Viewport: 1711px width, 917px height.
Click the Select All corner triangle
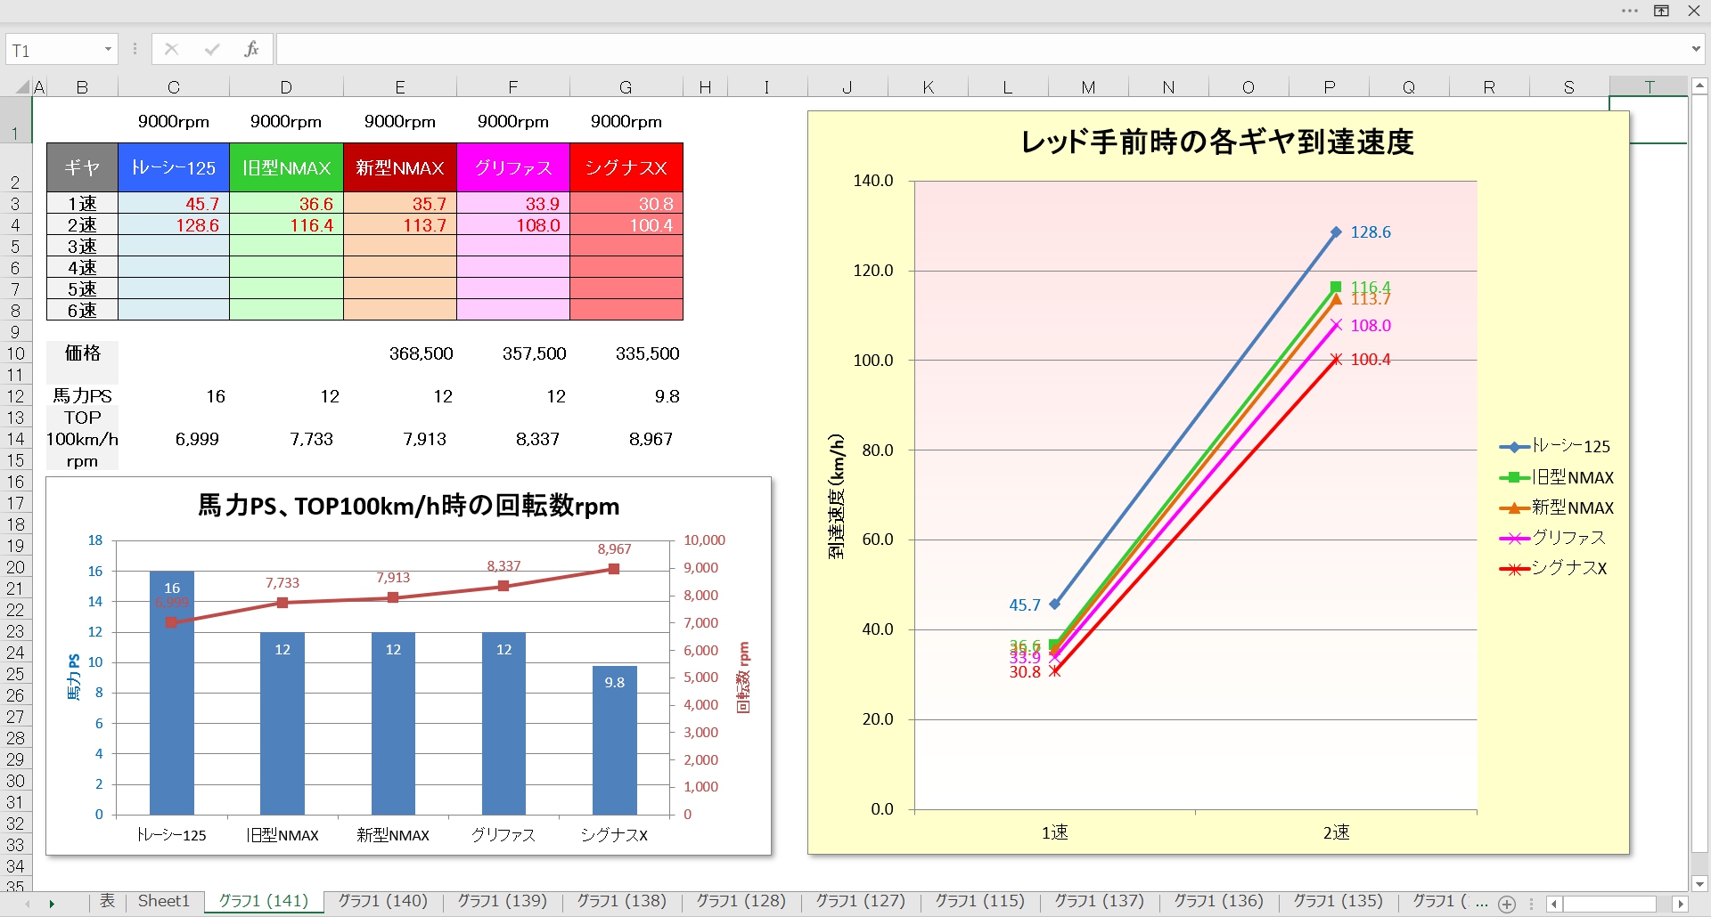[22, 87]
